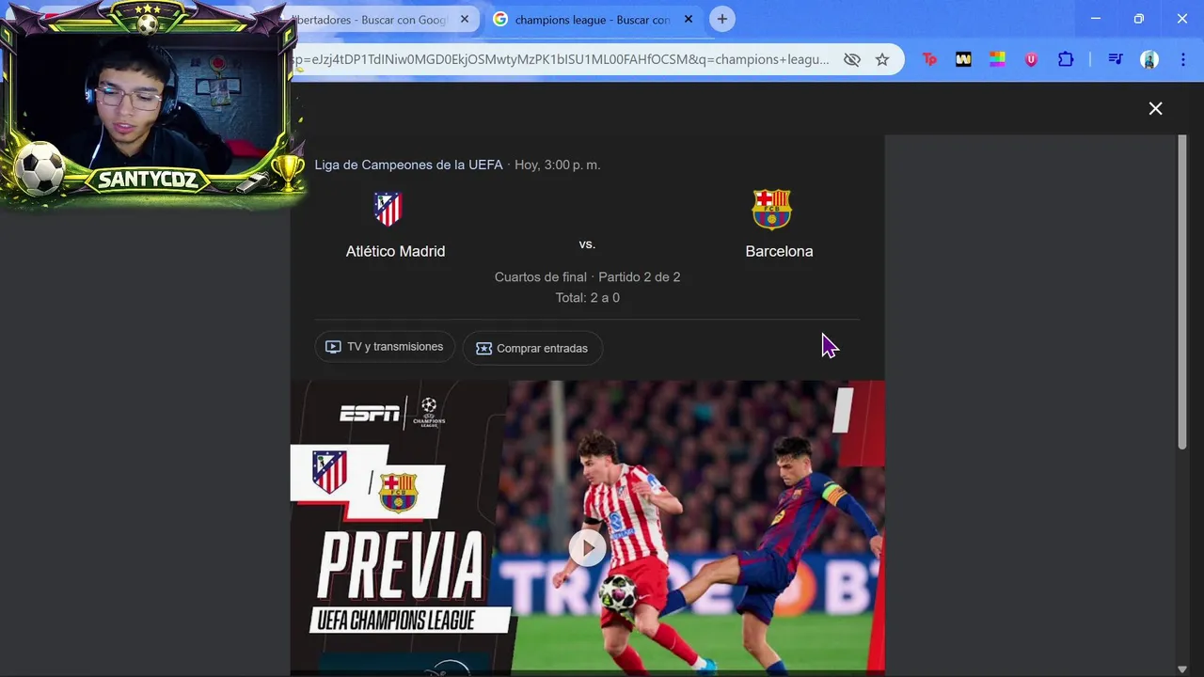The height and width of the screenshot is (677, 1204).
Task: Close the match details overlay with the X
Action: point(1155,108)
